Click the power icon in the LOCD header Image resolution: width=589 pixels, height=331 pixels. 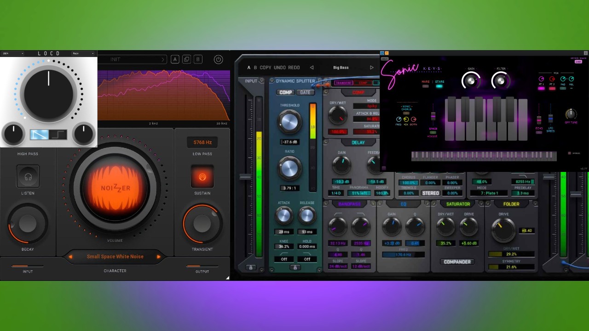coord(218,59)
